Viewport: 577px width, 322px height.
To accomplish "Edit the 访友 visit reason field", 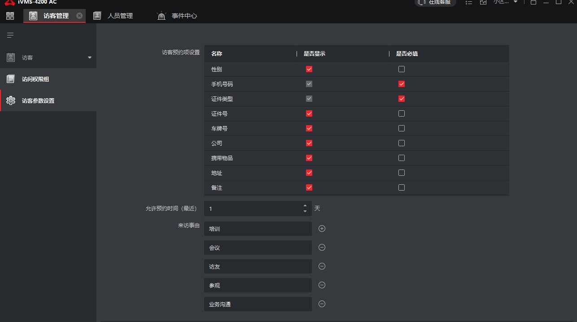I will [x=258, y=266].
